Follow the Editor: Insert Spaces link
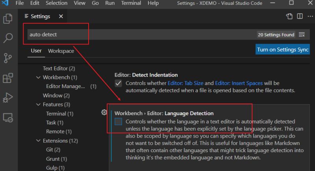 (239, 83)
